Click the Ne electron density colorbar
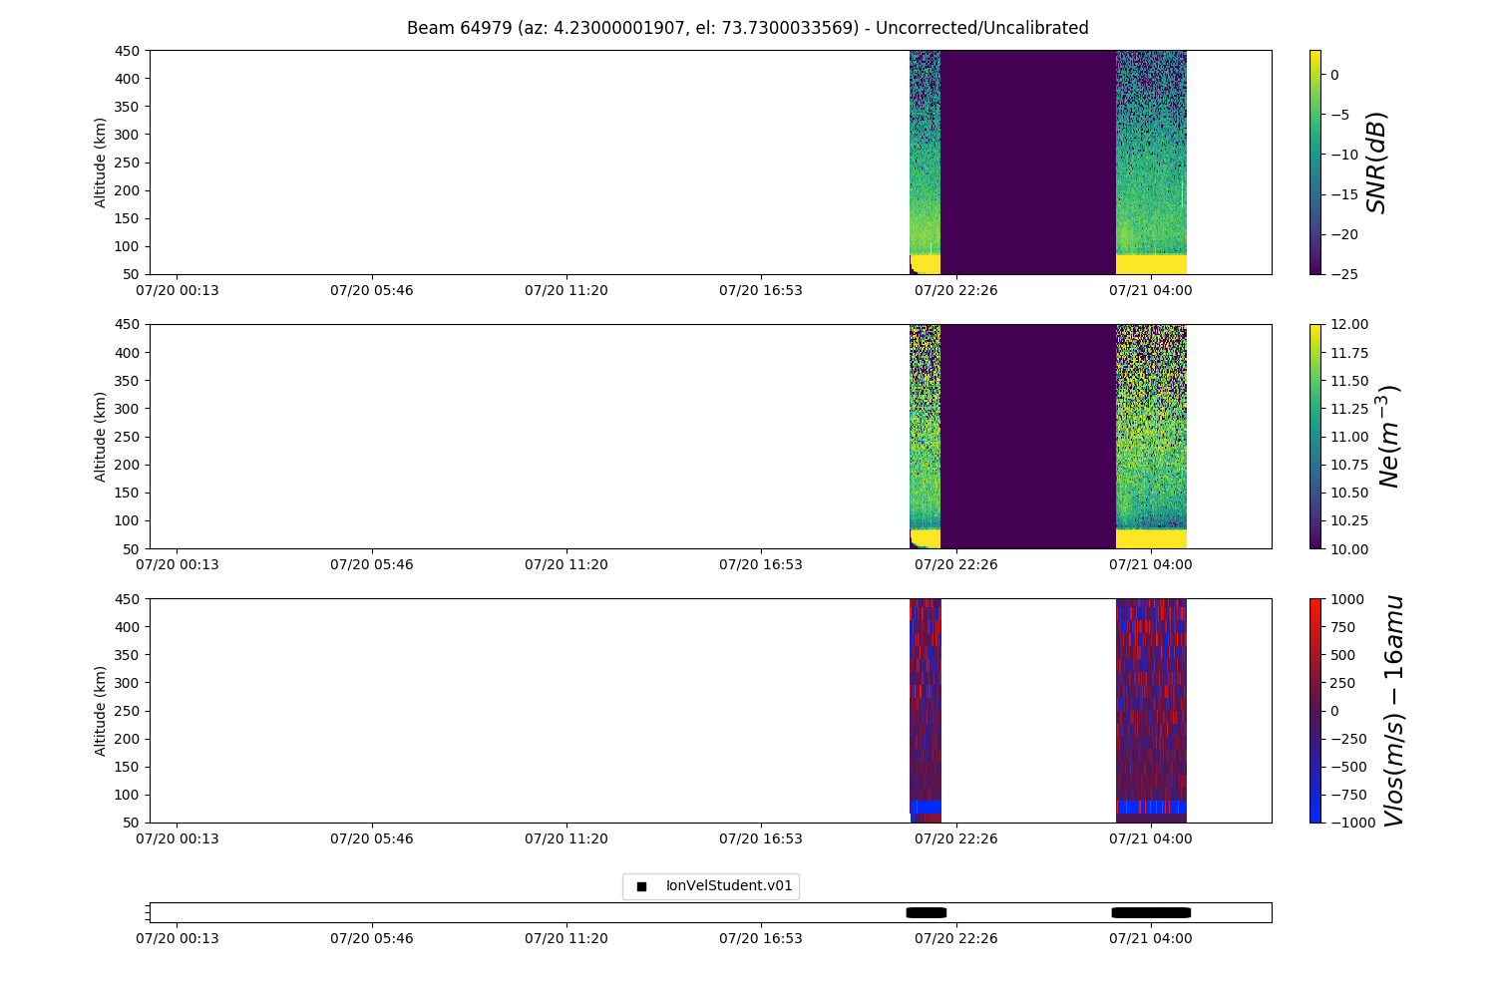This screenshot has height=997, width=1496. coord(1314,436)
